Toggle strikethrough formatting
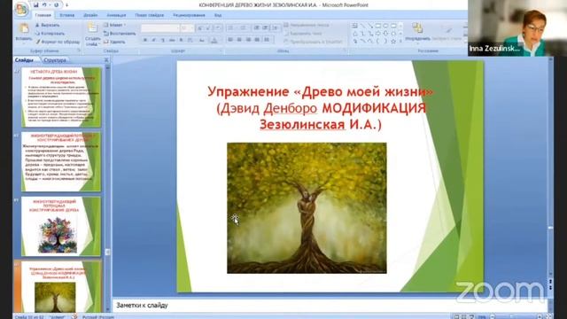Viewport: 567px width, 319px height. tap(172, 40)
